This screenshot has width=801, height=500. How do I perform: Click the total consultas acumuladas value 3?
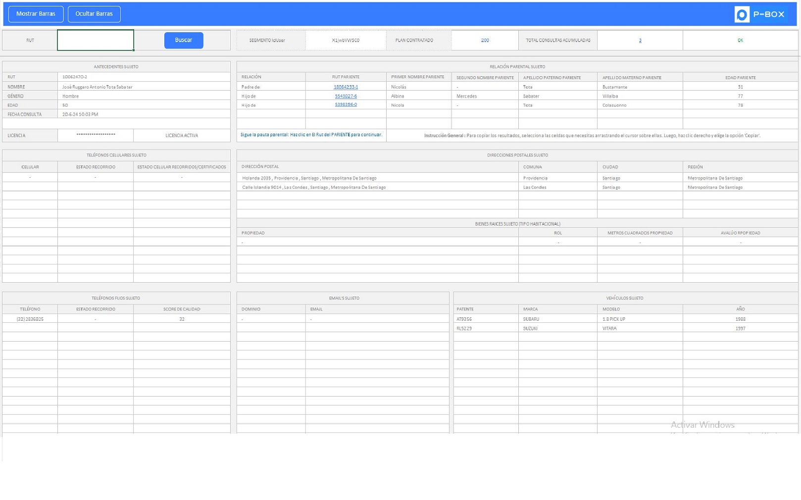(640, 40)
